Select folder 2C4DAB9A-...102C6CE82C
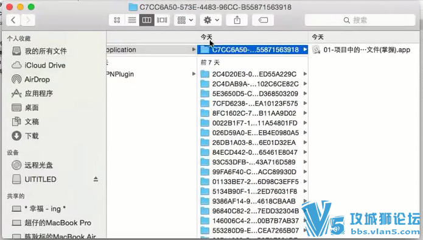Screen dimensions: 423x240 pyautogui.click(x=253, y=83)
